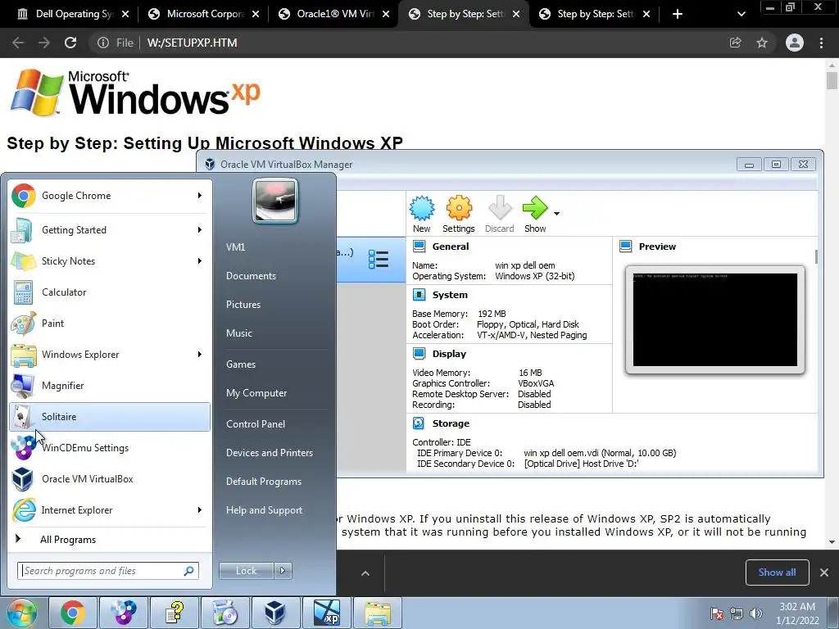This screenshot has height=629, width=839.
Task: Click Show all downloads button
Action: point(777,572)
